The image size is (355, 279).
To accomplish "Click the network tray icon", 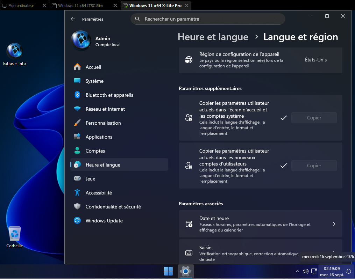I will (314, 271).
